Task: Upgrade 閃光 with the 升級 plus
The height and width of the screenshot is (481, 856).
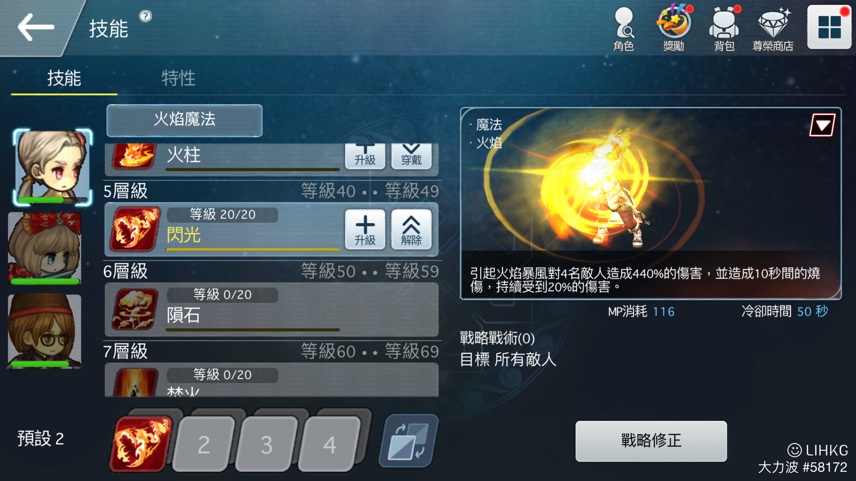Action: click(x=365, y=229)
